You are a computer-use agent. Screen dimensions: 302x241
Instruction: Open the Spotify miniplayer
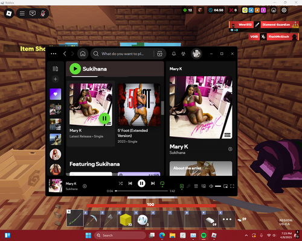pyautogui.click(x=225, y=186)
